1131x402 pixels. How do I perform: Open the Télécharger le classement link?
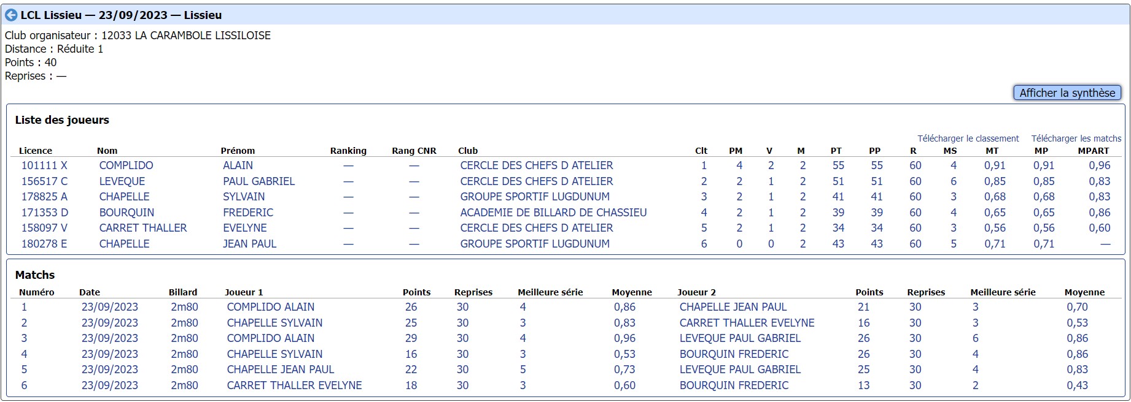coord(968,138)
